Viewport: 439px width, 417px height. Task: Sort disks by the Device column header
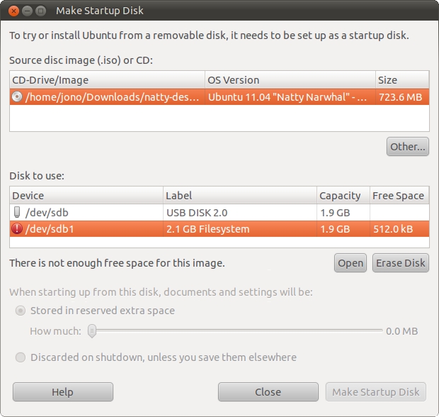click(x=85, y=196)
